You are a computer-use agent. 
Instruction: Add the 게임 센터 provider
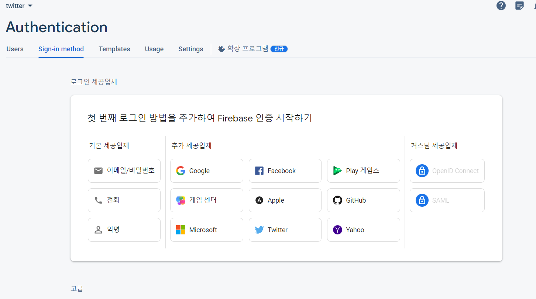207,200
